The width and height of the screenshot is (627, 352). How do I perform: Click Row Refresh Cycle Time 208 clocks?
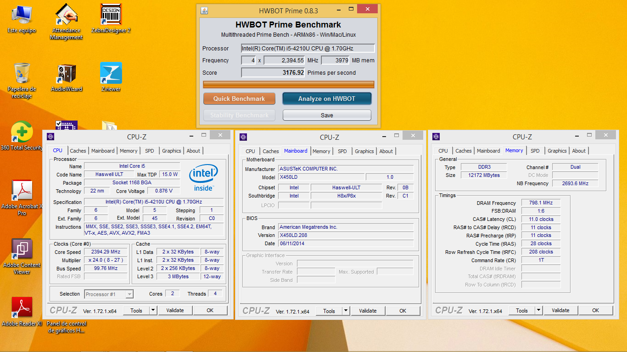tap(541, 252)
